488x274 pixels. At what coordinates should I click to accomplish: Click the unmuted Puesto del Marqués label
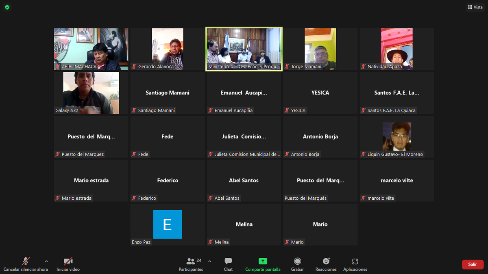305,198
